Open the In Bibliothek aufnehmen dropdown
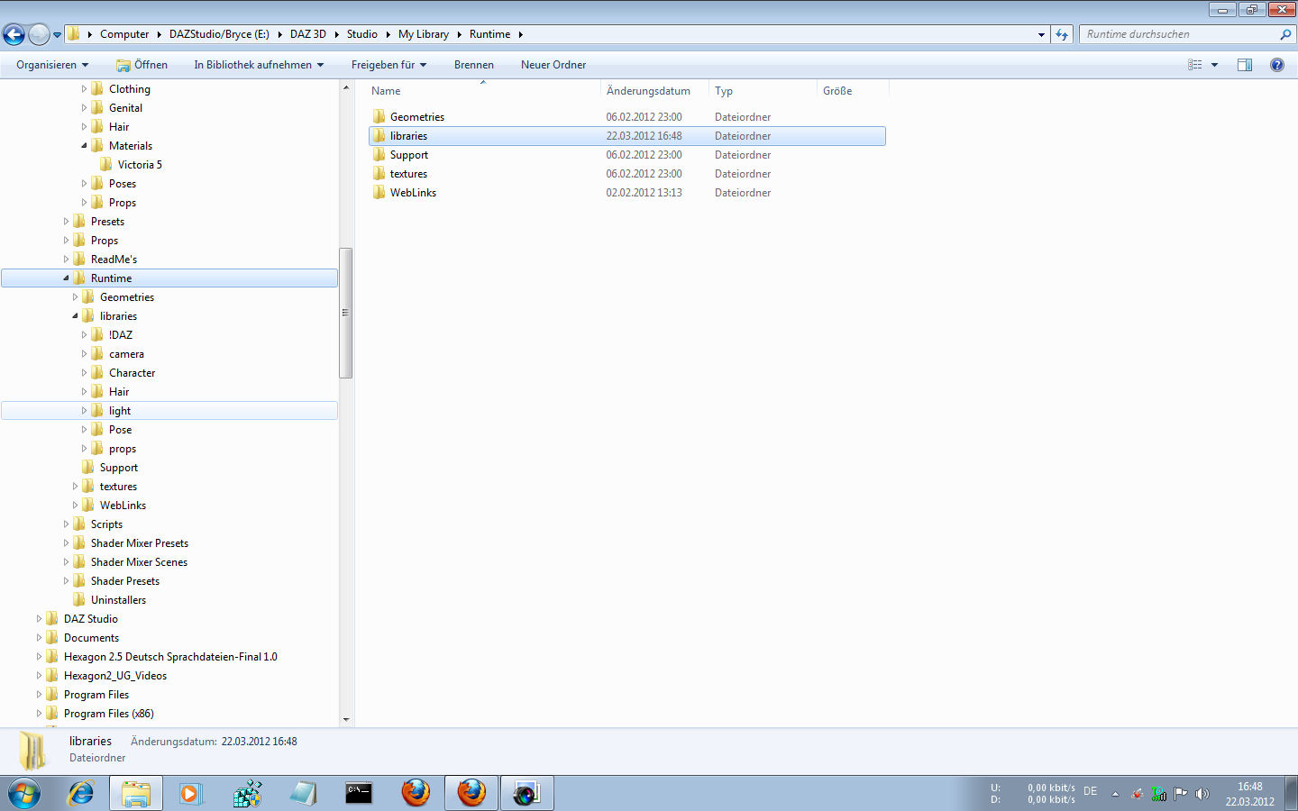 259,65
